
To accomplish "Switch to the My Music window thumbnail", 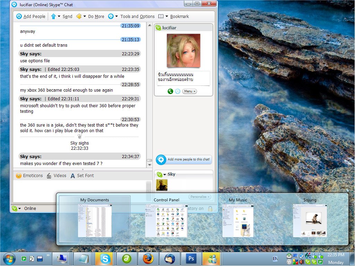I will [x=238, y=220].
